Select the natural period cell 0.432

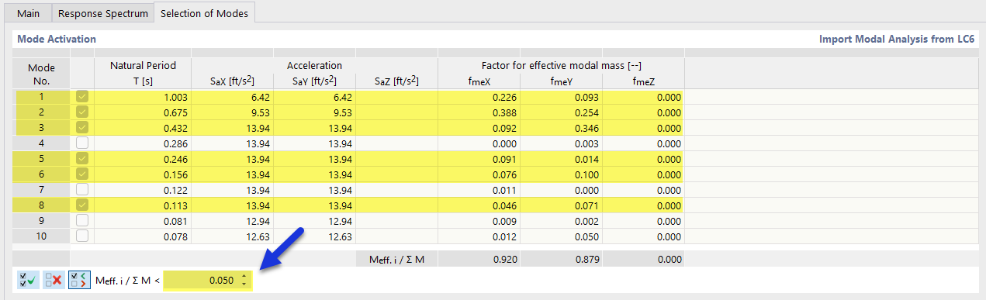pyautogui.click(x=143, y=127)
